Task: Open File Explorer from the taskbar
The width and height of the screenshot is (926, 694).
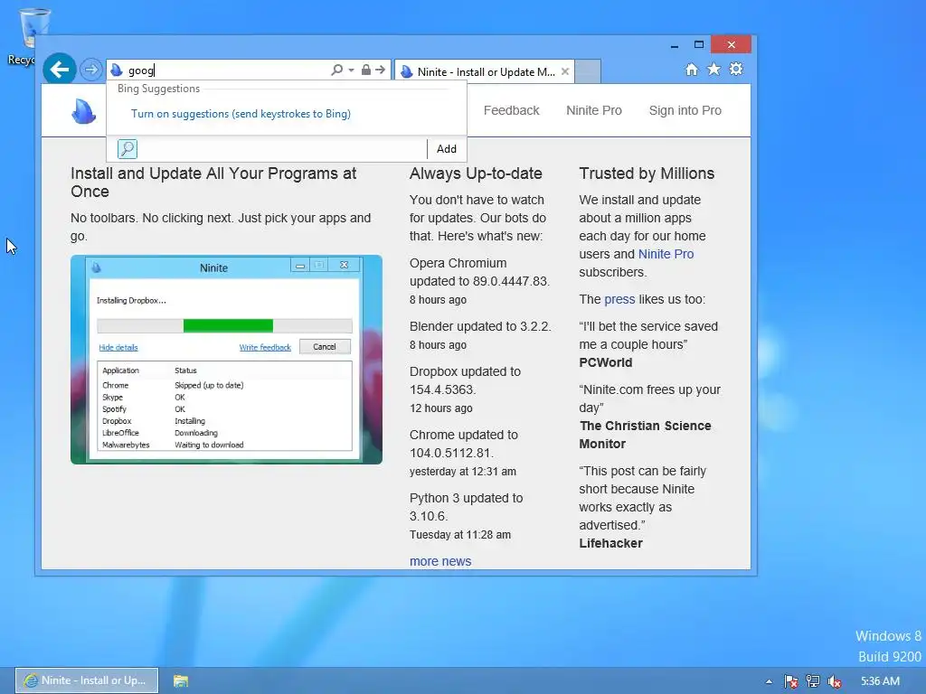Action: coord(181,681)
